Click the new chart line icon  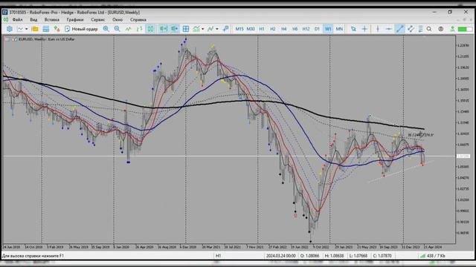[20, 29]
